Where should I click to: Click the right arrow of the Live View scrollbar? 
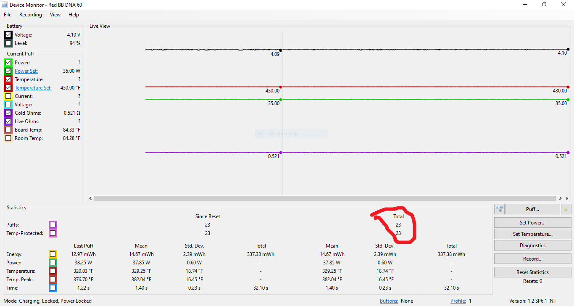click(x=561, y=198)
